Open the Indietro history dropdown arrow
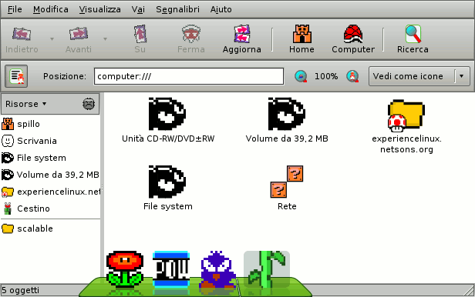This screenshot has height=297, width=475. [52, 39]
